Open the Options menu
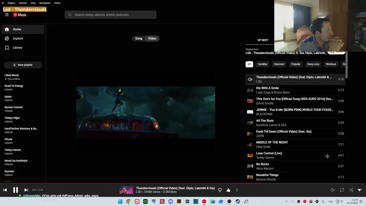 pyautogui.click(x=23, y=3)
